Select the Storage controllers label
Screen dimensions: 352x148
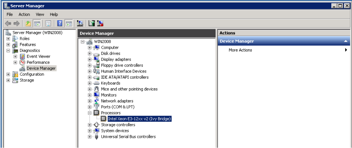click(118, 125)
